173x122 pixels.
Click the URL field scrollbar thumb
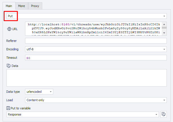click(164, 28)
